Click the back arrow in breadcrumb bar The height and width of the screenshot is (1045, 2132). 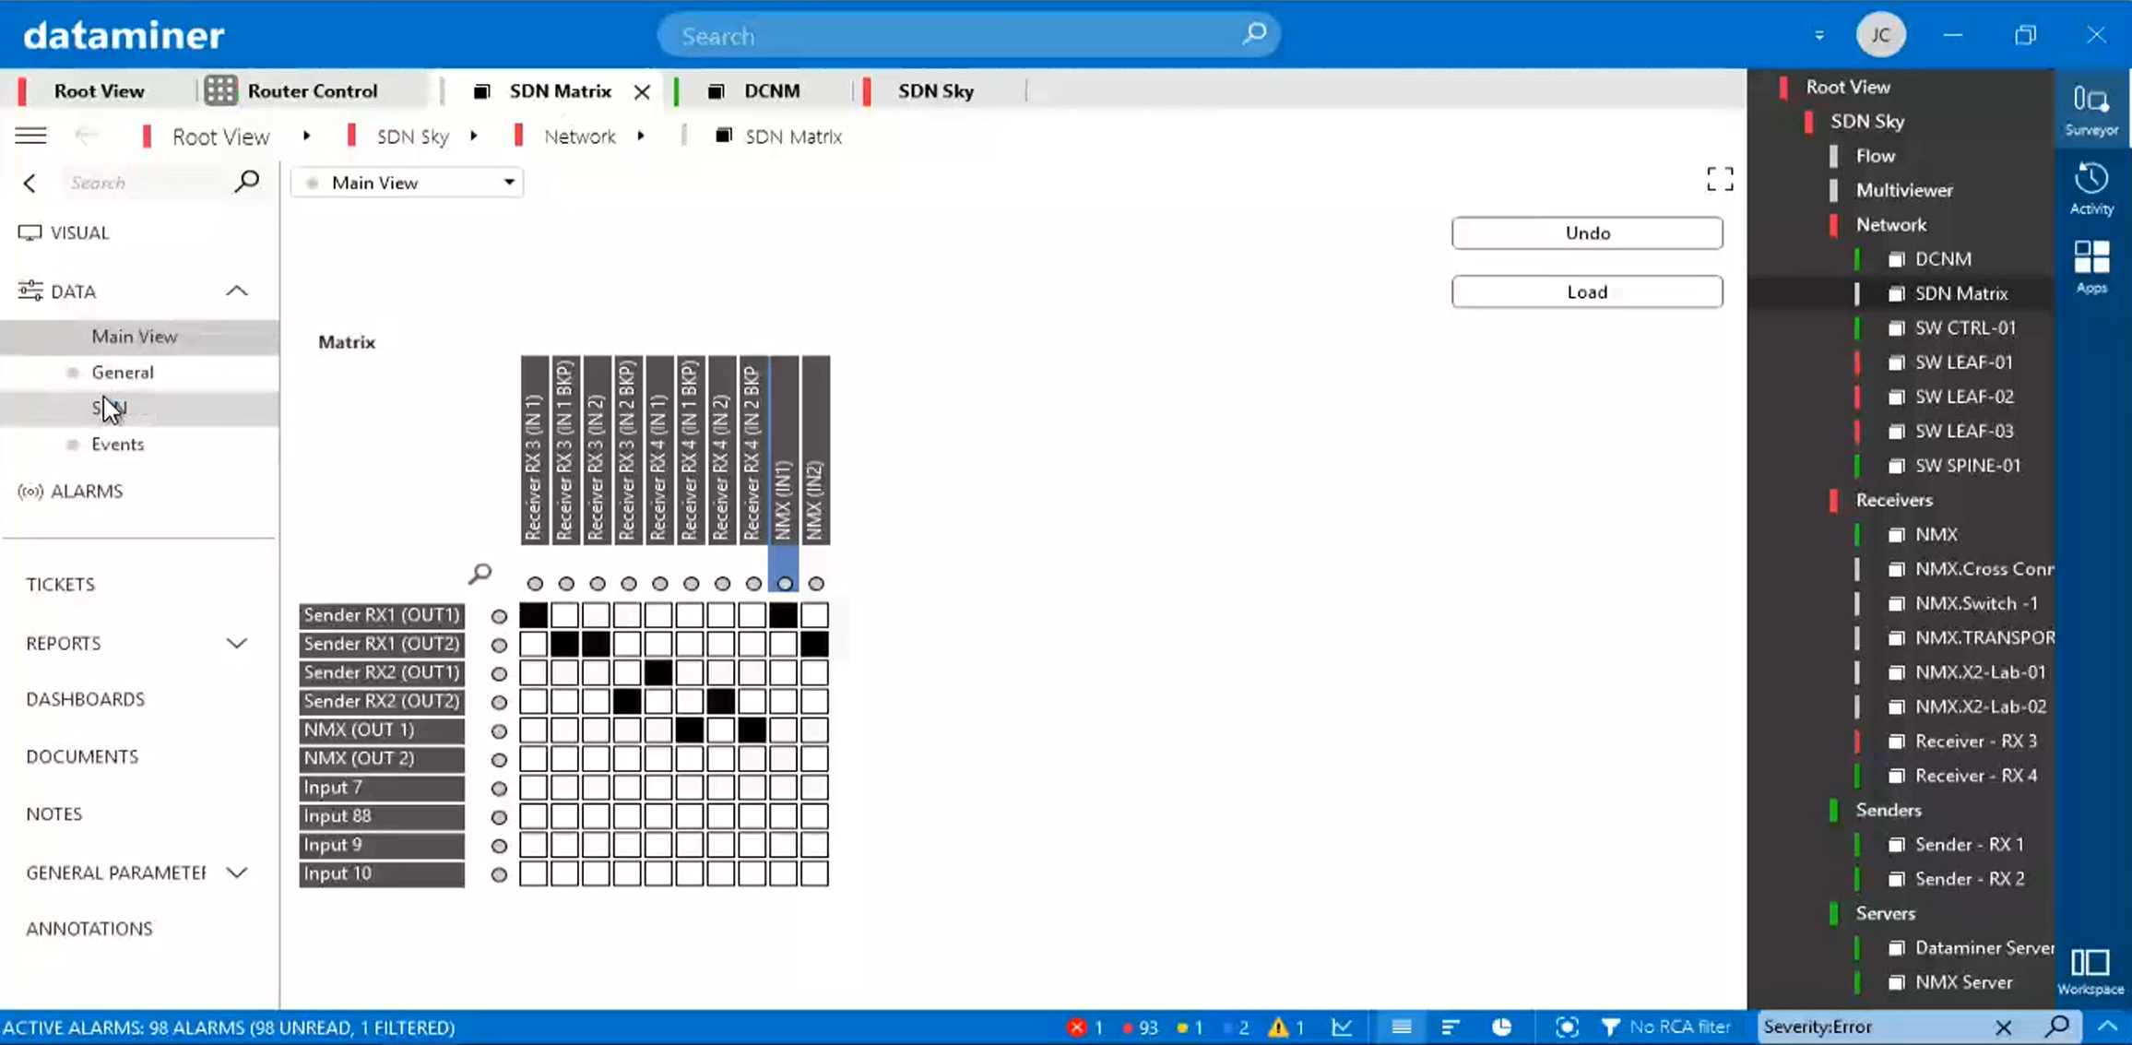click(86, 136)
